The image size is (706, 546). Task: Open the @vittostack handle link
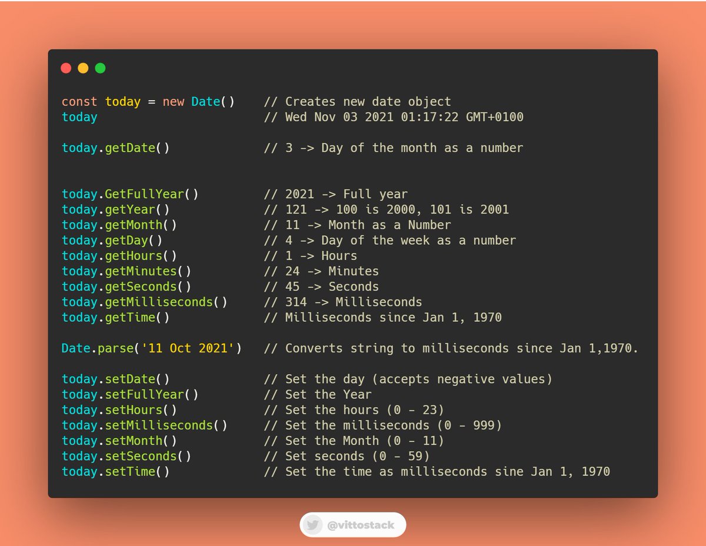pyautogui.click(x=360, y=525)
